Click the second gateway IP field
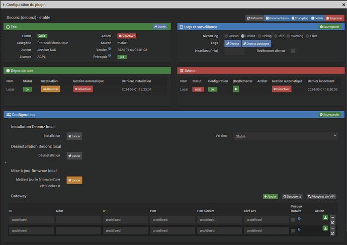Image resolution: width=347 pixels, height=245 pixels. click(x=126, y=230)
